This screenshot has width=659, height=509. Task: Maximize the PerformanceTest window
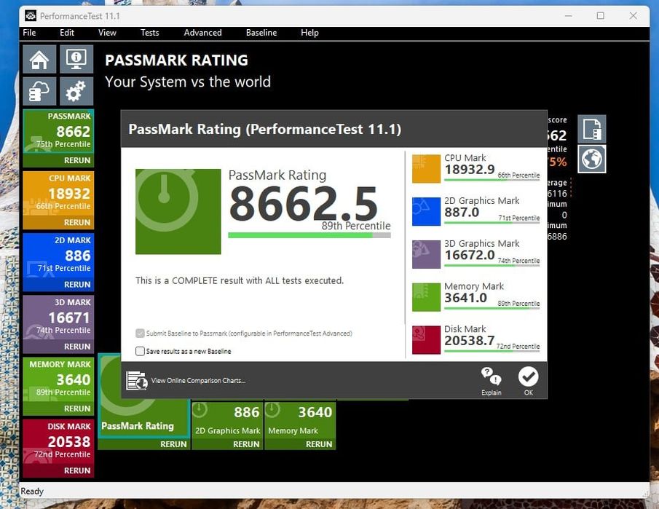pyautogui.click(x=601, y=16)
